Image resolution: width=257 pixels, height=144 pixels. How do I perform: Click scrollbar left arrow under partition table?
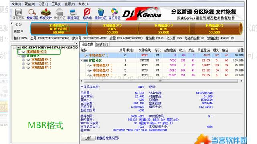click(x=82, y=81)
